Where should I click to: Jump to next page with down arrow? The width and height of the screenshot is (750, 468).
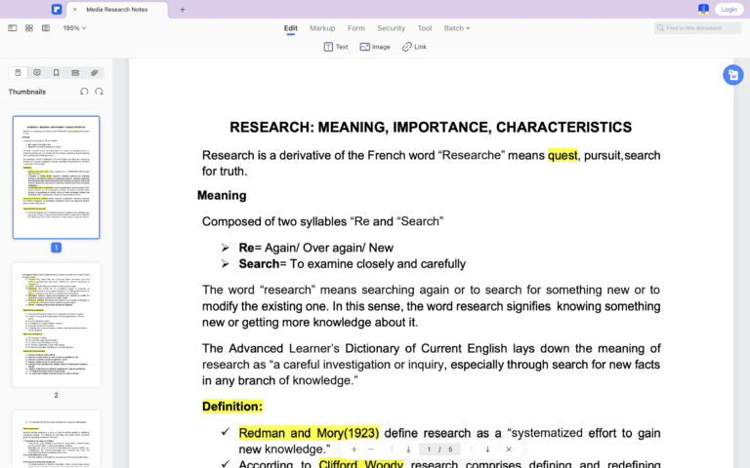(x=487, y=449)
